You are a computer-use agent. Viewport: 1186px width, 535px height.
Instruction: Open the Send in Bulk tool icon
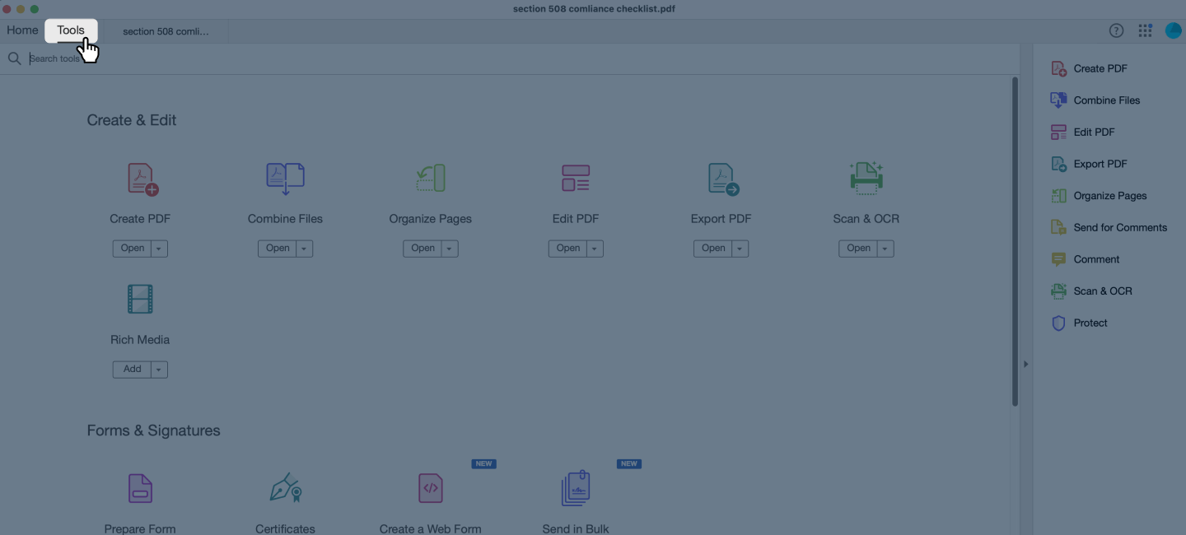click(575, 487)
